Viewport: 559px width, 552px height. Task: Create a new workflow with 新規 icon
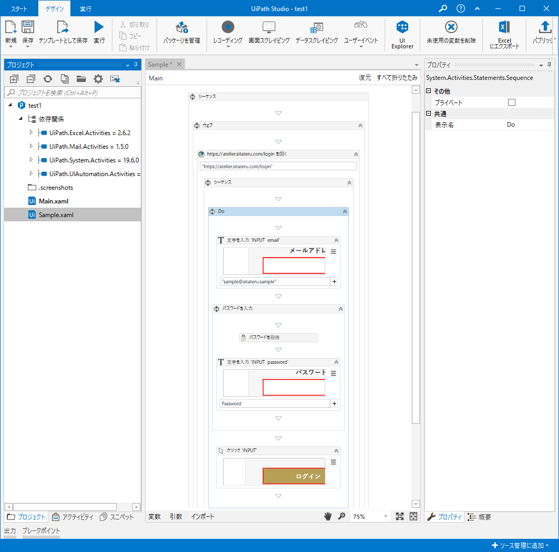[11, 27]
